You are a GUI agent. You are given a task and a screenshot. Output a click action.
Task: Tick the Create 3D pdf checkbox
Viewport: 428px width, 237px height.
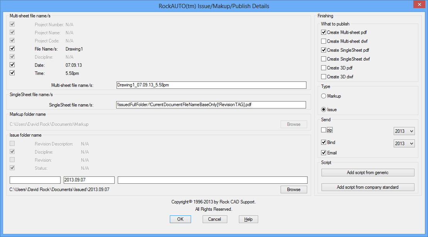324,68
